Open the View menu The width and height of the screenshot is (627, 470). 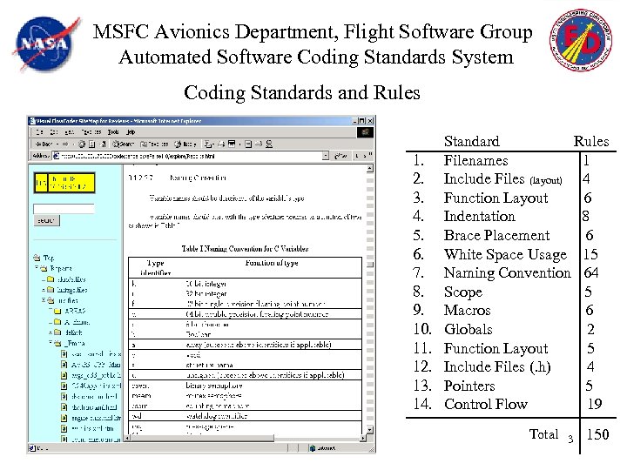pos(69,132)
